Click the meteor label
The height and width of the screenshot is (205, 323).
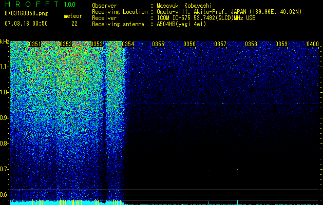73,16
